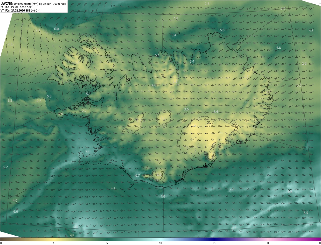Pick the '50' tick label on the color scale

319,243
